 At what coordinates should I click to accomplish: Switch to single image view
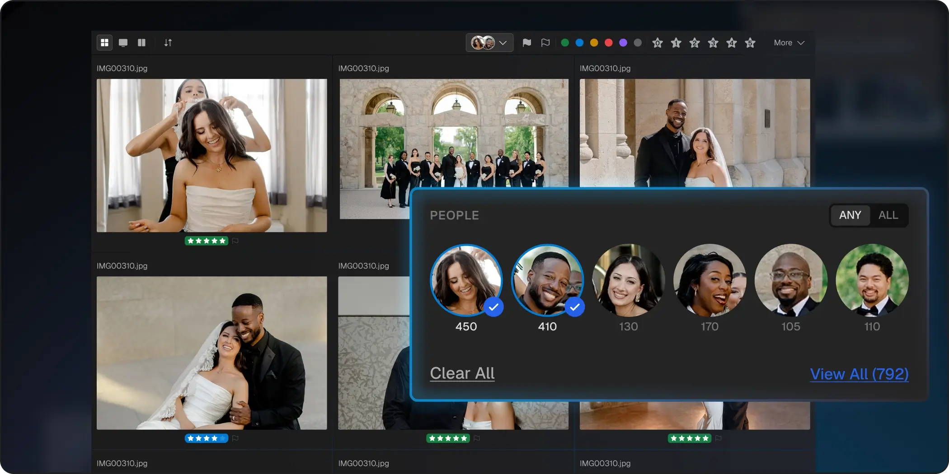tap(123, 42)
